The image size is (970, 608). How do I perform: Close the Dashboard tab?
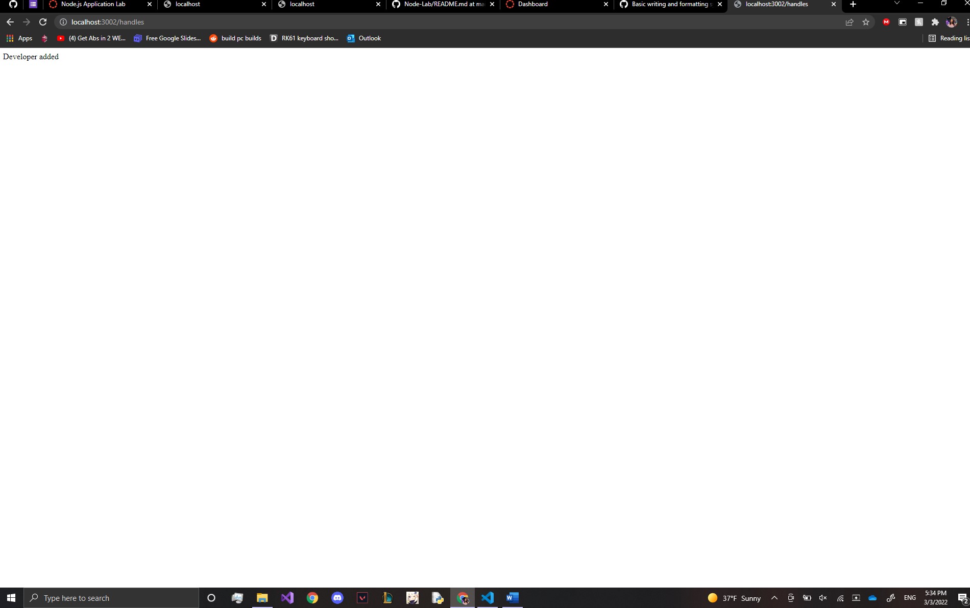tap(606, 4)
